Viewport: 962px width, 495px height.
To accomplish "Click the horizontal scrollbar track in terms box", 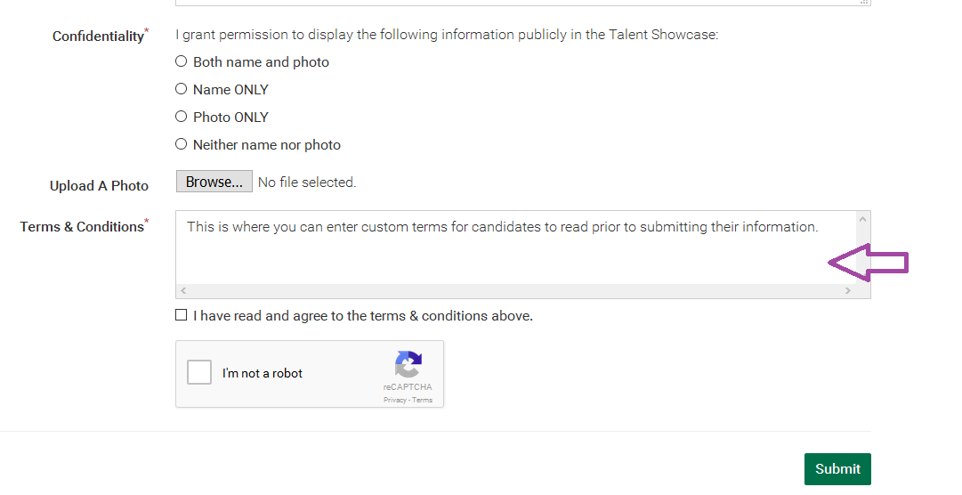I will 515,290.
